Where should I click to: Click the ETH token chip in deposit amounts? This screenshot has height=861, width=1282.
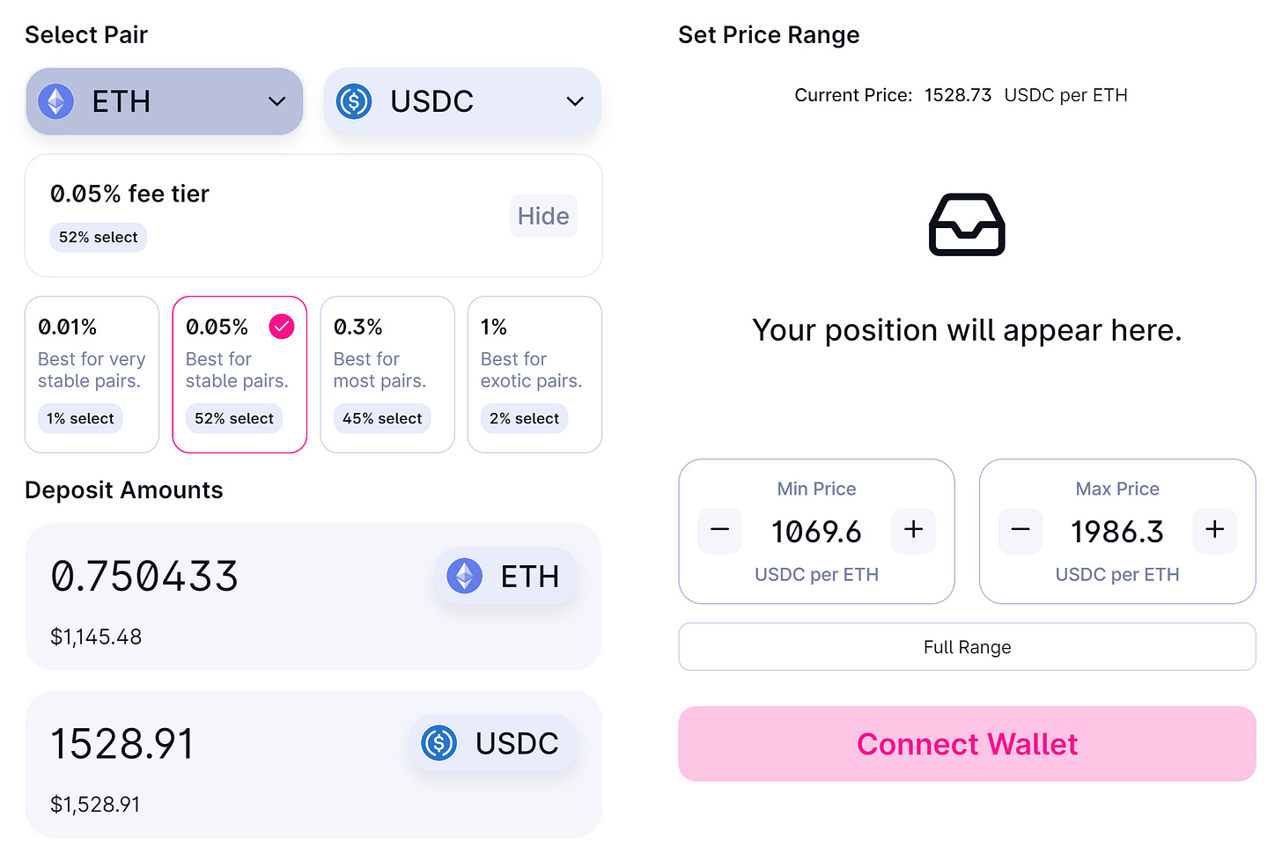click(506, 577)
